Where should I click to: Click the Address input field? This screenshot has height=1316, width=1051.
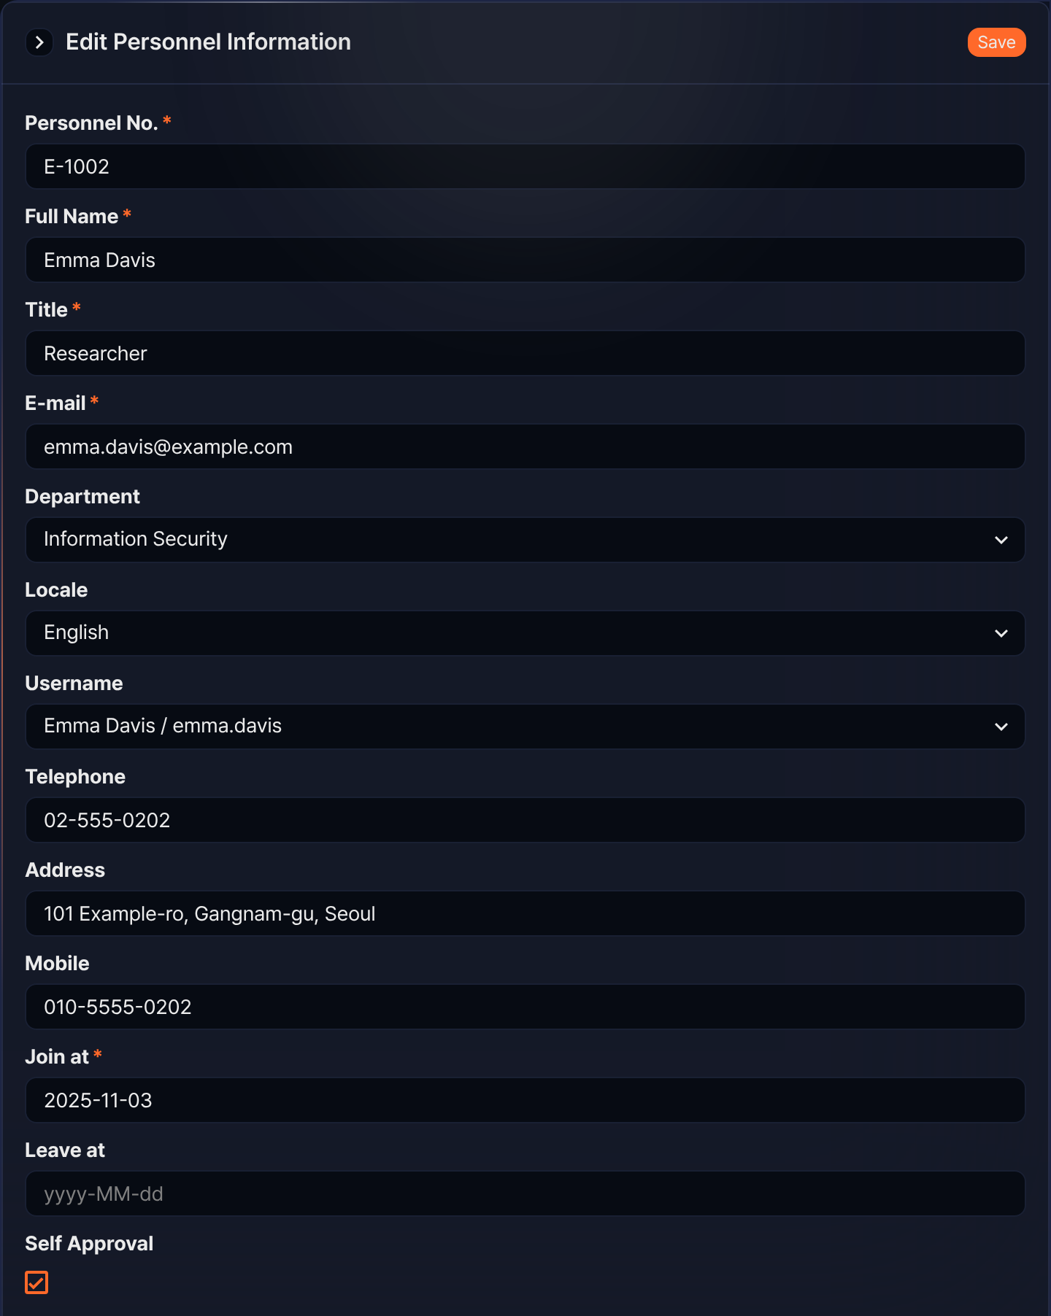[x=525, y=913]
